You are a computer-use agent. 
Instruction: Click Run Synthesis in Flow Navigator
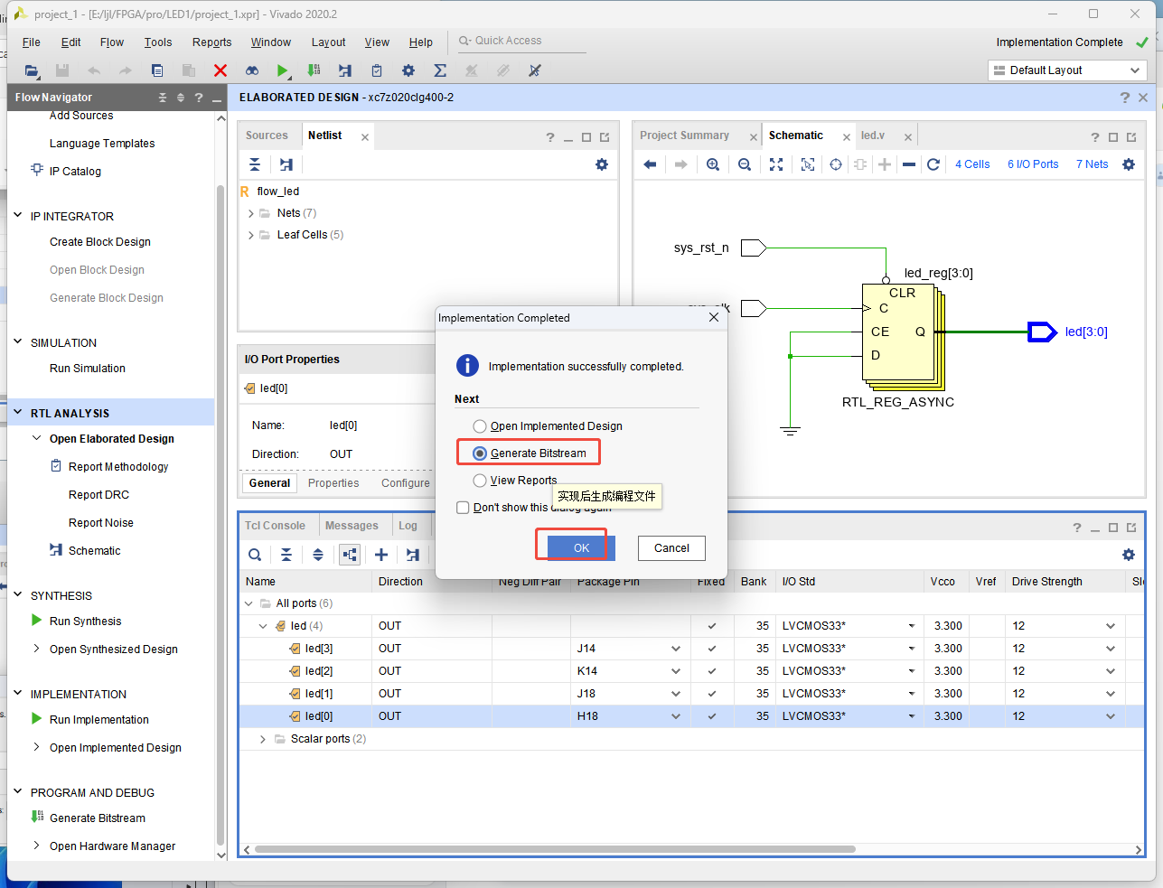pyautogui.click(x=85, y=622)
